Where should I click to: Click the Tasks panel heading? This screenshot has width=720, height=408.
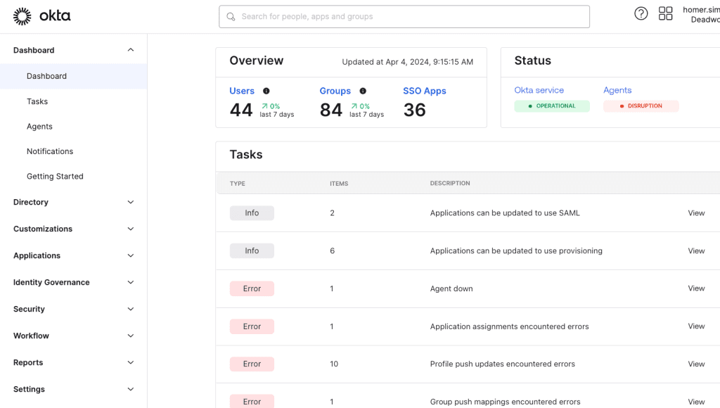click(x=246, y=154)
